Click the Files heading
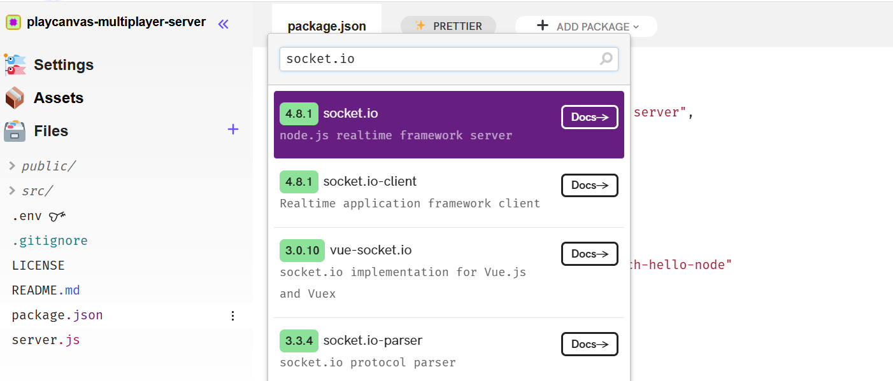893x381 pixels. 51,131
